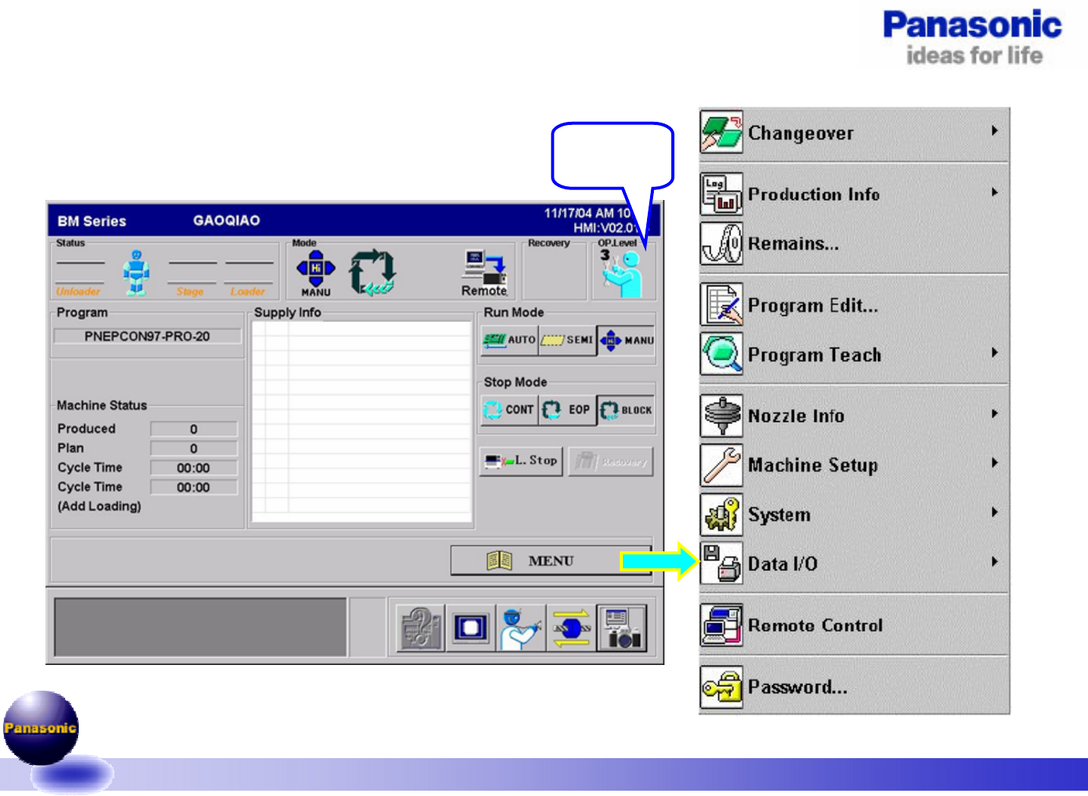
Task: Click the Plan count value
Action: pos(194,448)
